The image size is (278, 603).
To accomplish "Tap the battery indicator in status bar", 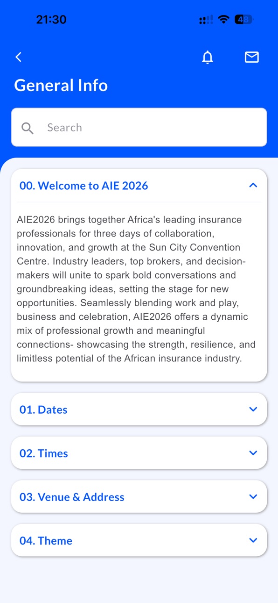I will point(244,20).
